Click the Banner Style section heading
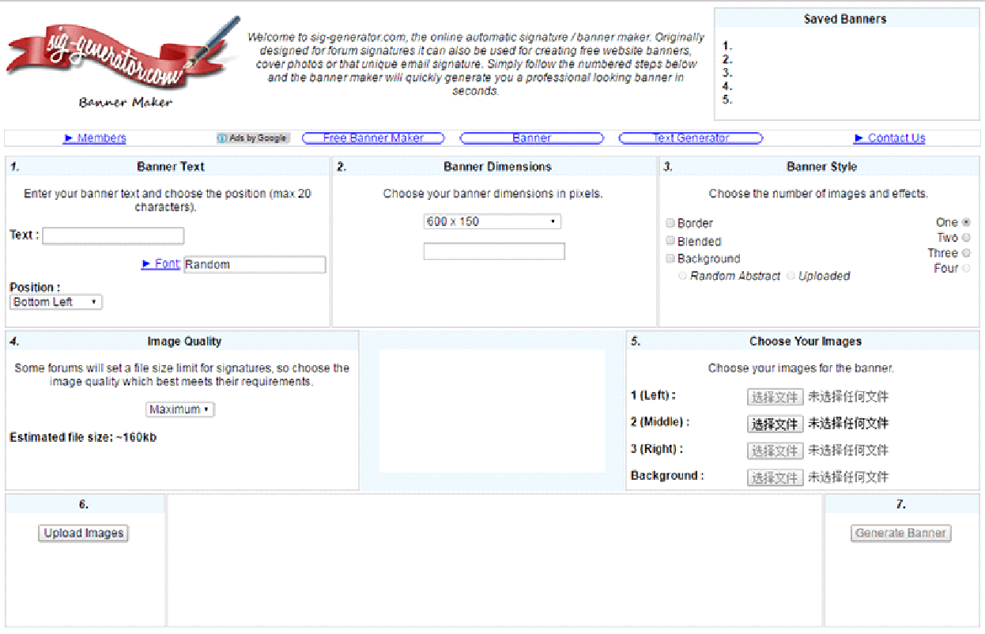The width and height of the screenshot is (985, 634). tap(821, 167)
